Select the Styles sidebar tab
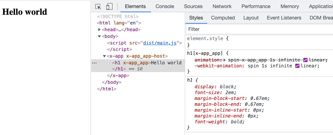The height and width of the screenshot is (135, 333). point(196,18)
